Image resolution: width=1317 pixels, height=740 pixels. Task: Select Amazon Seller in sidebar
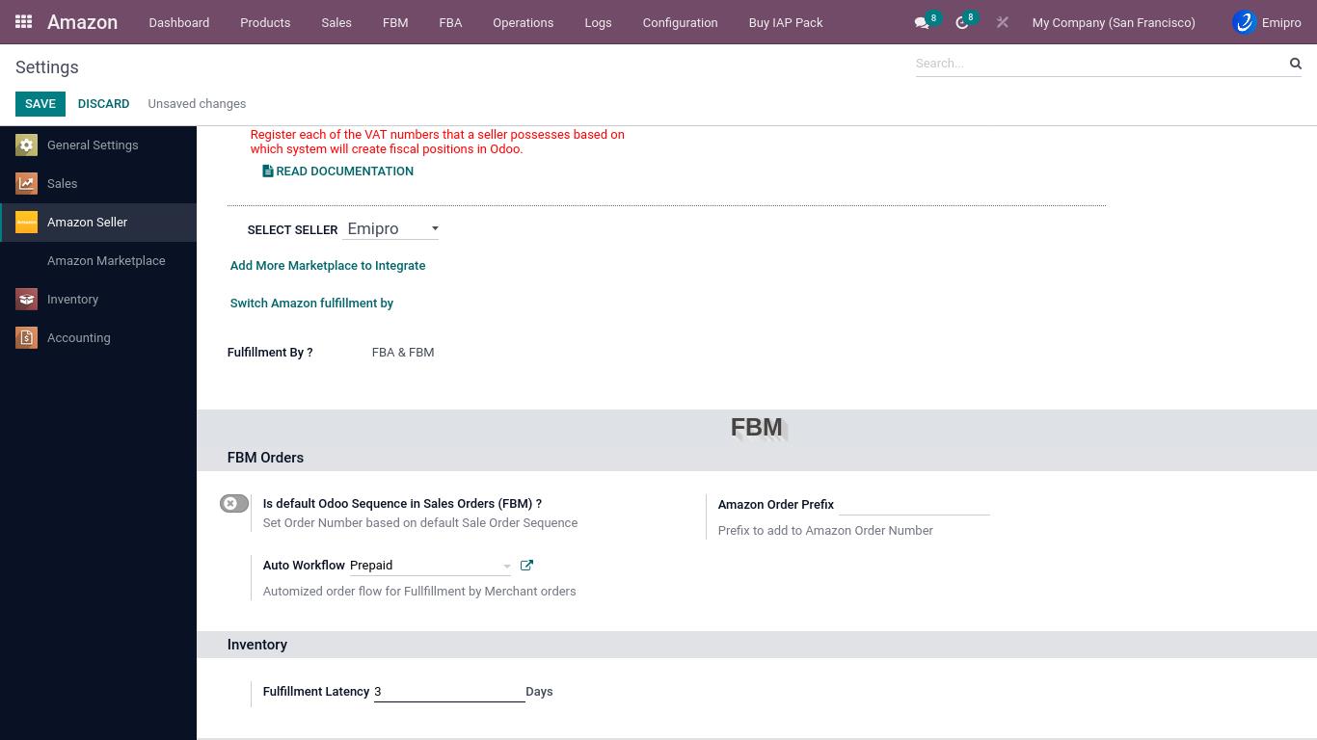click(98, 222)
